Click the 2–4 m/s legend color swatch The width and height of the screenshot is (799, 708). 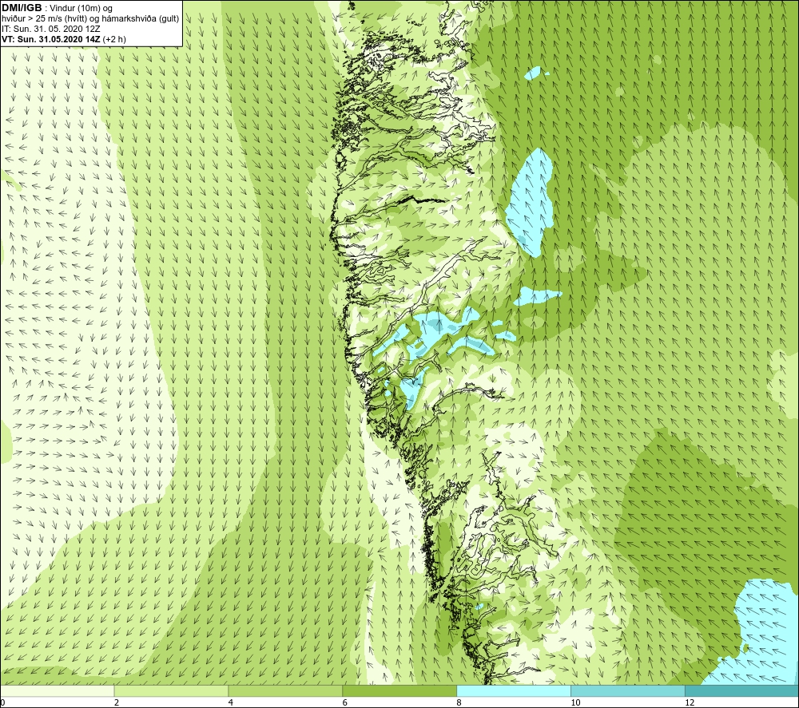[x=171, y=690]
